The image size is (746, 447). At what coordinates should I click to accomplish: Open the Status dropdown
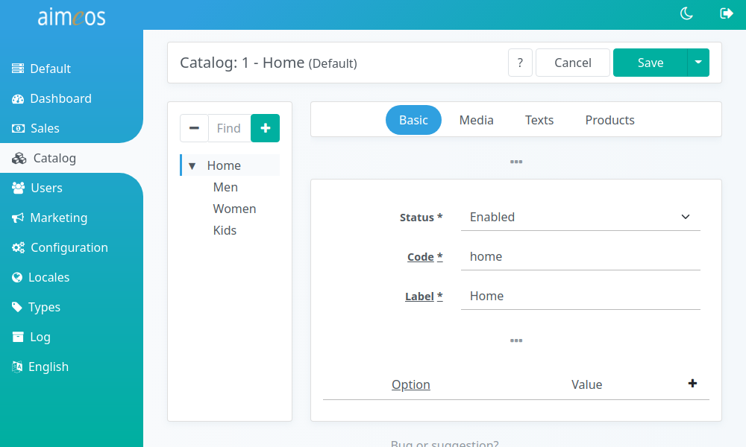point(580,217)
